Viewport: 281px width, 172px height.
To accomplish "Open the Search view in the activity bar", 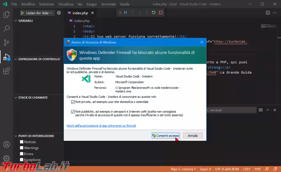I will pos(6,28).
